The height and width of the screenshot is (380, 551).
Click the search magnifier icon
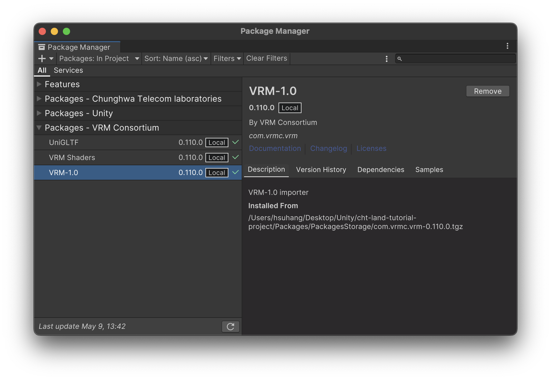point(400,59)
